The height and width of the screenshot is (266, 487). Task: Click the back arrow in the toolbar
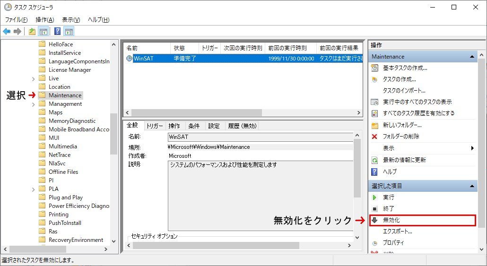tap(7, 32)
